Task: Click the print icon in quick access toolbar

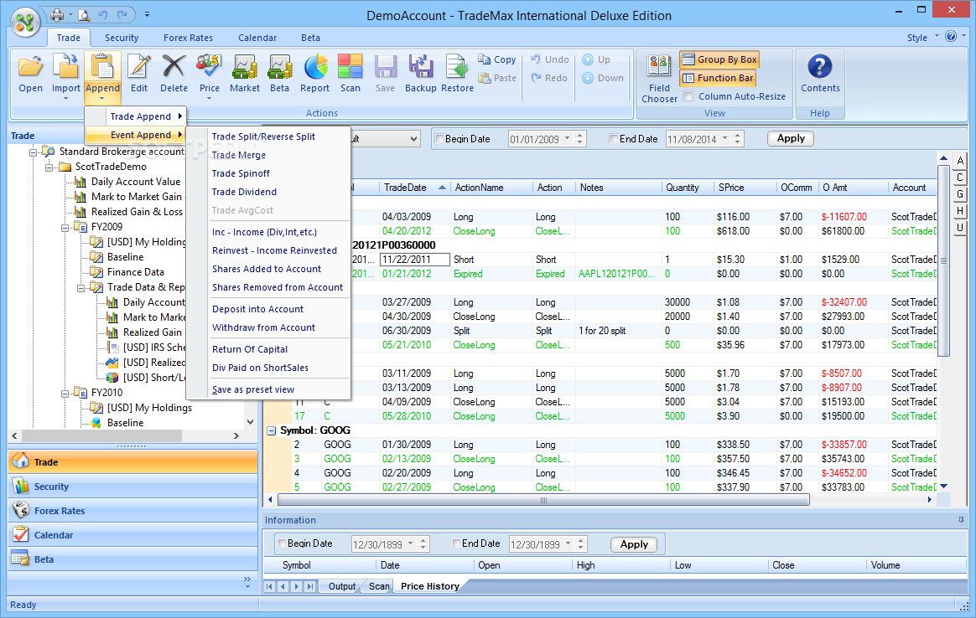Action: [57, 14]
